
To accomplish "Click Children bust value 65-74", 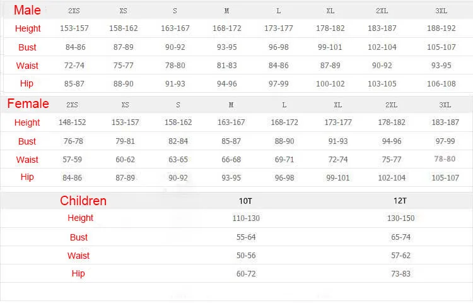I will click(400, 237).
